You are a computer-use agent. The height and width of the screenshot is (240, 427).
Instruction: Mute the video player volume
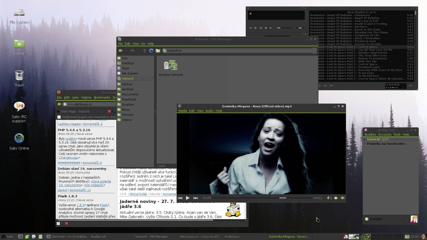[x=329, y=198]
